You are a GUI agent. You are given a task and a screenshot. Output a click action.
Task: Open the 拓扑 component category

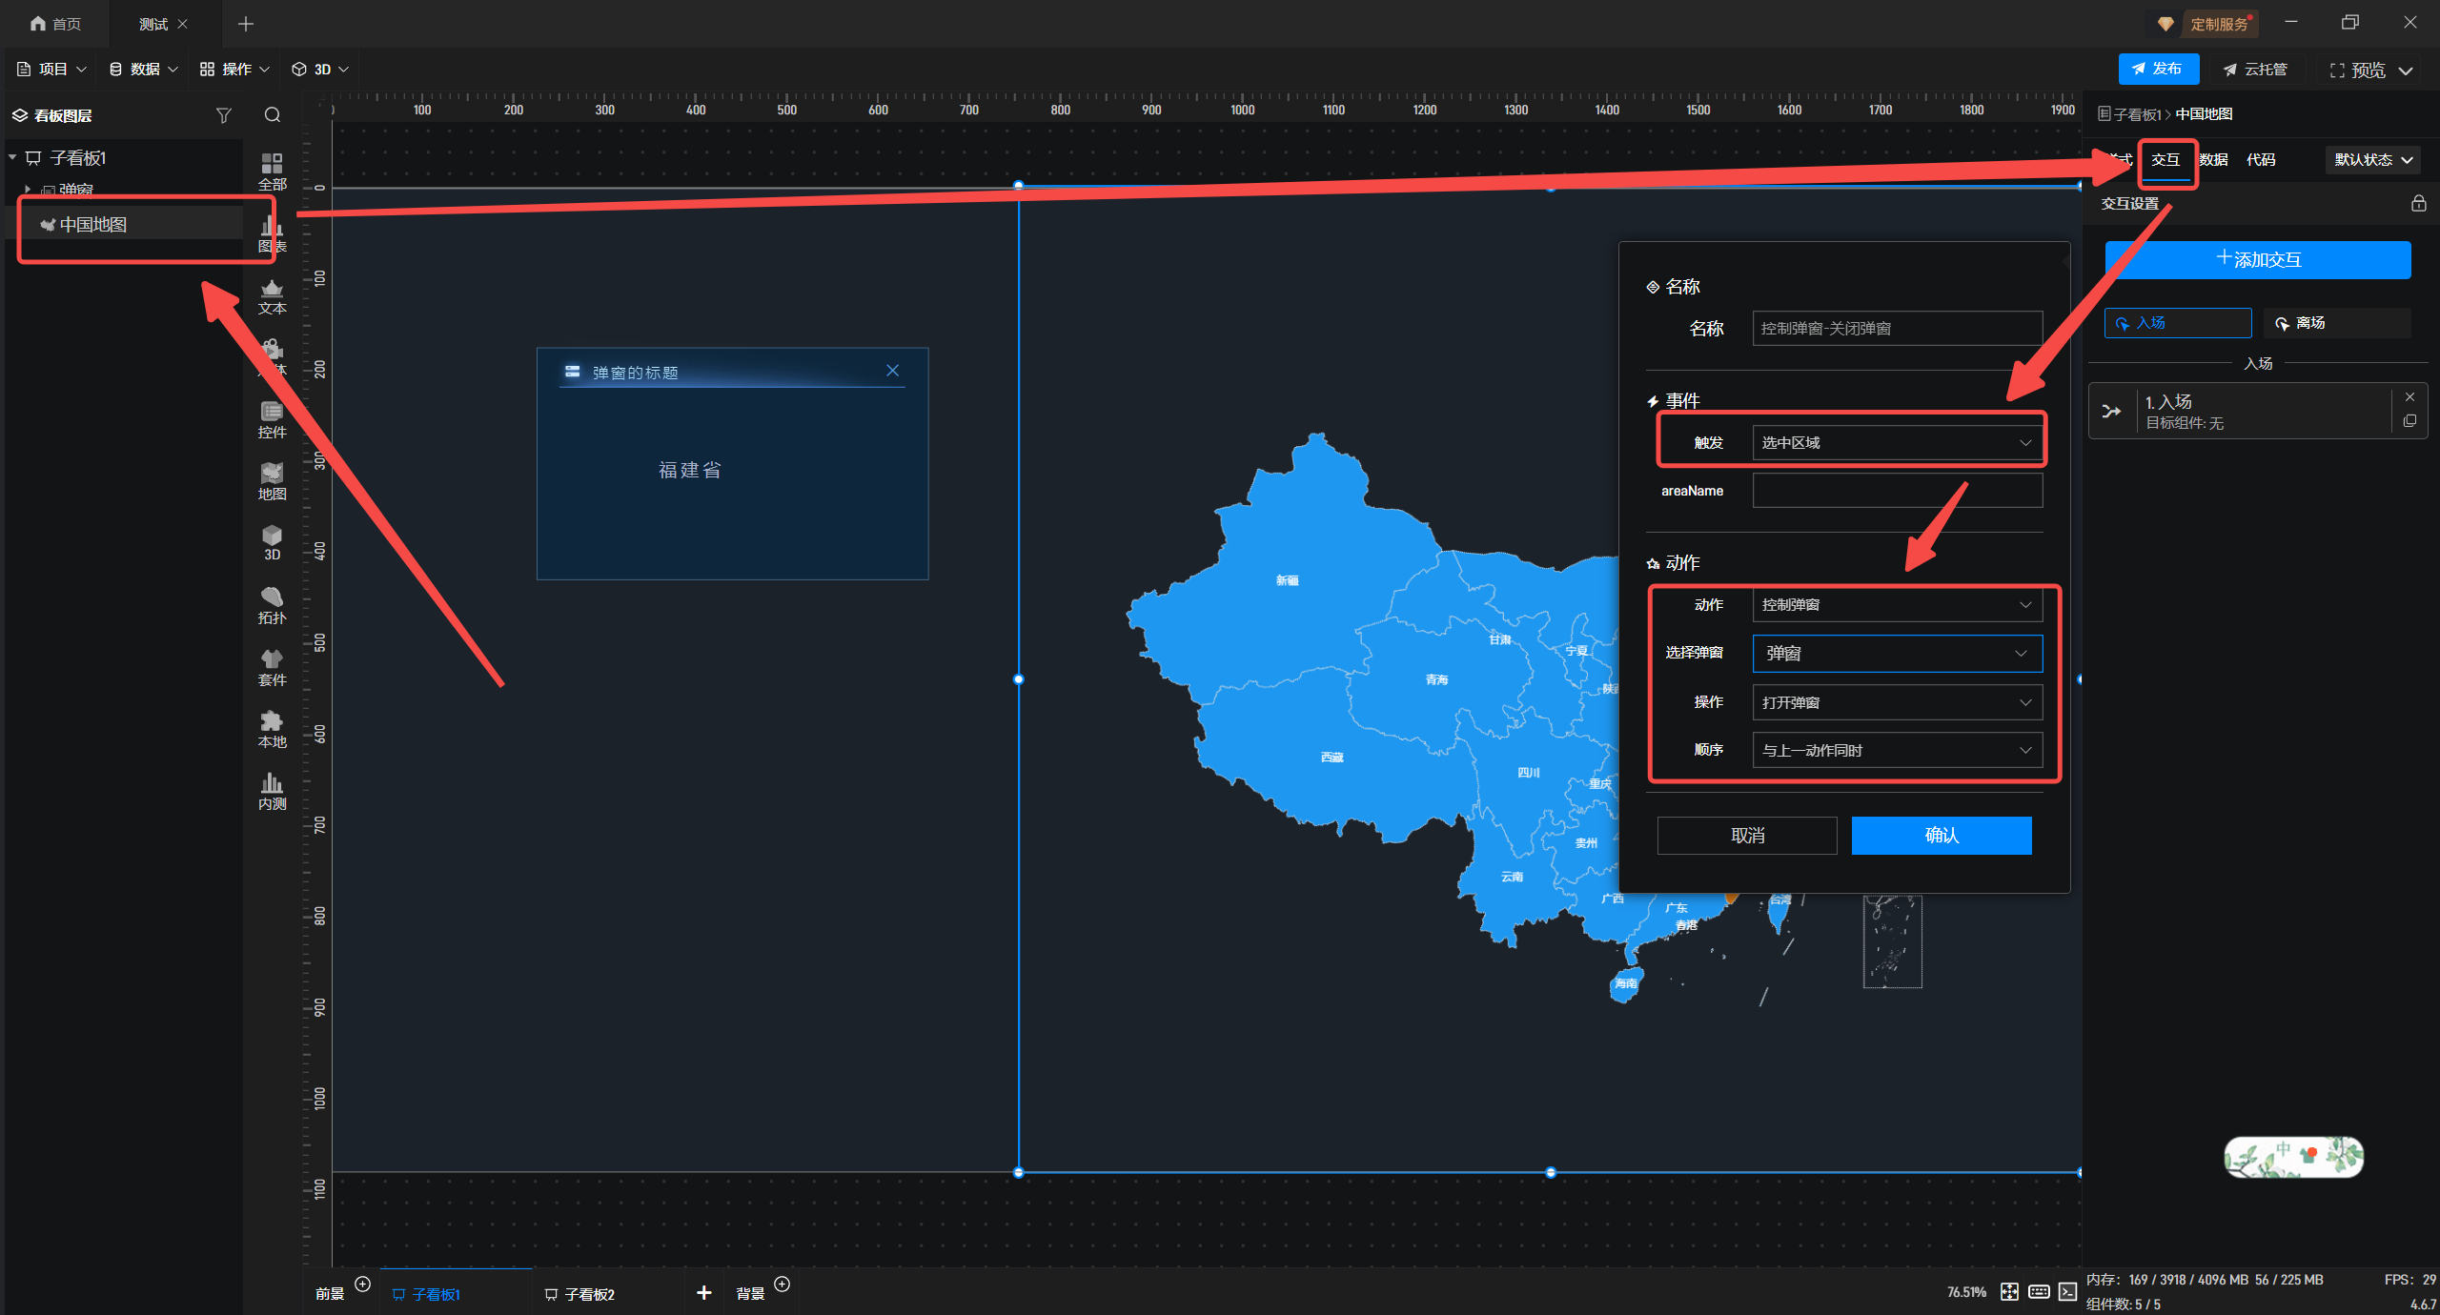coord(272,604)
